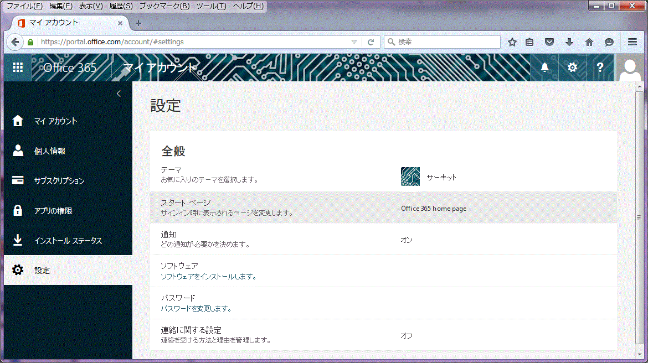Save page to Pocket icon
The height and width of the screenshot is (363, 648).
click(x=549, y=42)
